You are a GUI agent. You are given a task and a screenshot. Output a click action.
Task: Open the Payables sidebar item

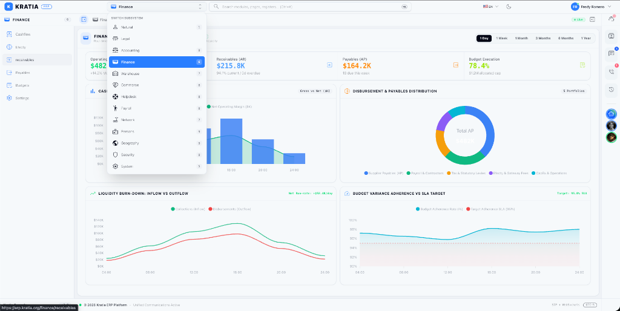coord(37,73)
